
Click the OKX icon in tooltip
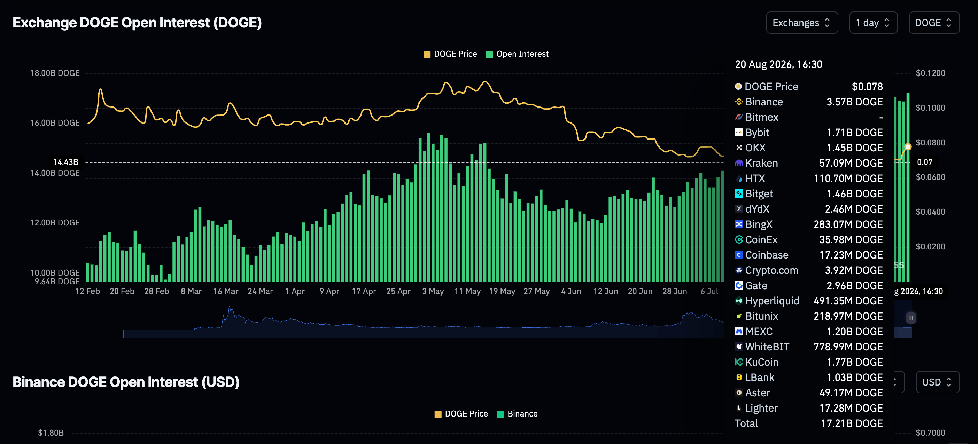(739, 148)
